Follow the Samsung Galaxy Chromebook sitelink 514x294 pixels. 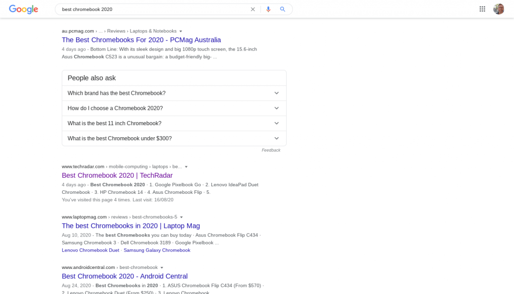click(157, 250)
